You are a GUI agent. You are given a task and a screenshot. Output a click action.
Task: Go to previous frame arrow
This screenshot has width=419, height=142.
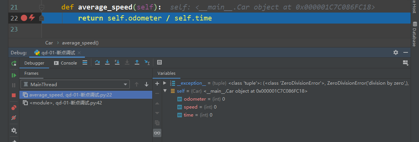[137, 84]
